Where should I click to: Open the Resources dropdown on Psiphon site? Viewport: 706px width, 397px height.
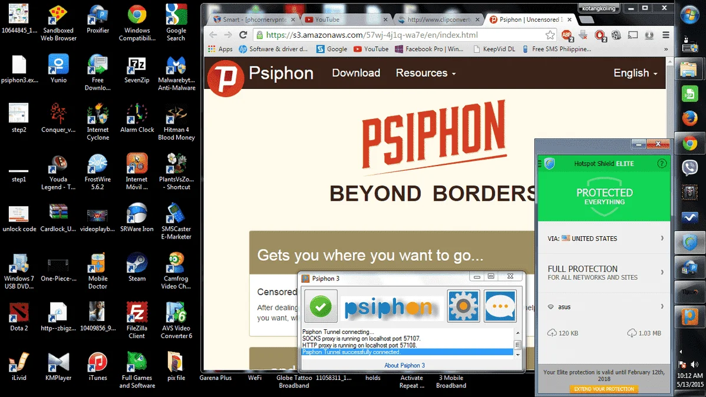425,73
